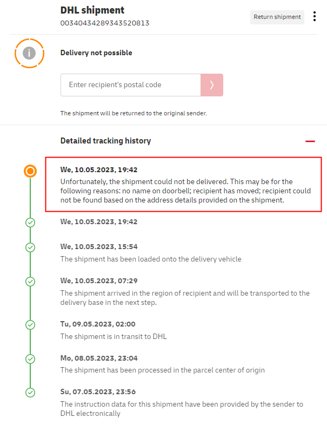
Task: Click the 08.05.2023 parcel center checkmark
Action: 30,358
